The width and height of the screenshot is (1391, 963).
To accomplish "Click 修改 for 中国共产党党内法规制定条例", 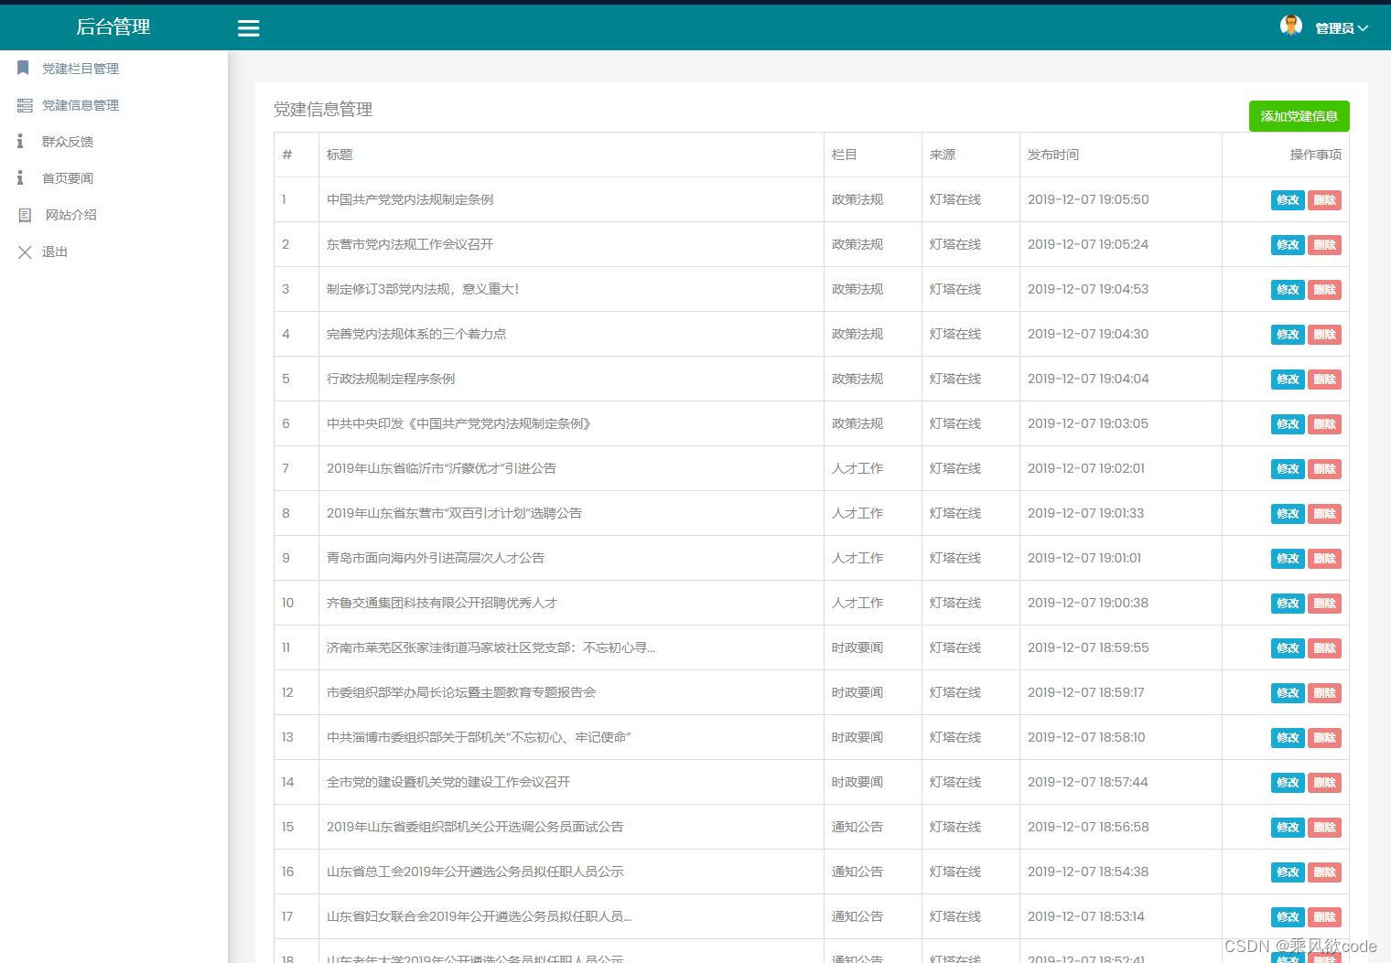I will pyautogui.click(x=1288, y=200).
